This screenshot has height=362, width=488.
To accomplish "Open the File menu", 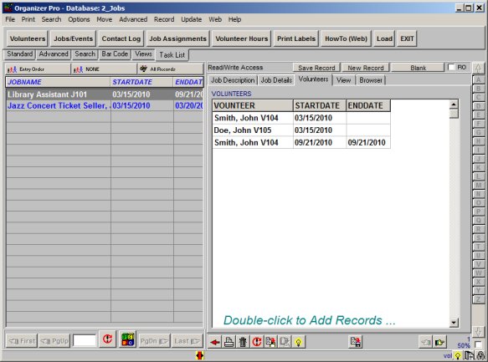I will [x=10, y=19].
